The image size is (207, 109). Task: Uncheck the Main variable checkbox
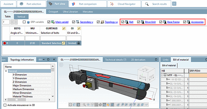[x=49, y=22]
